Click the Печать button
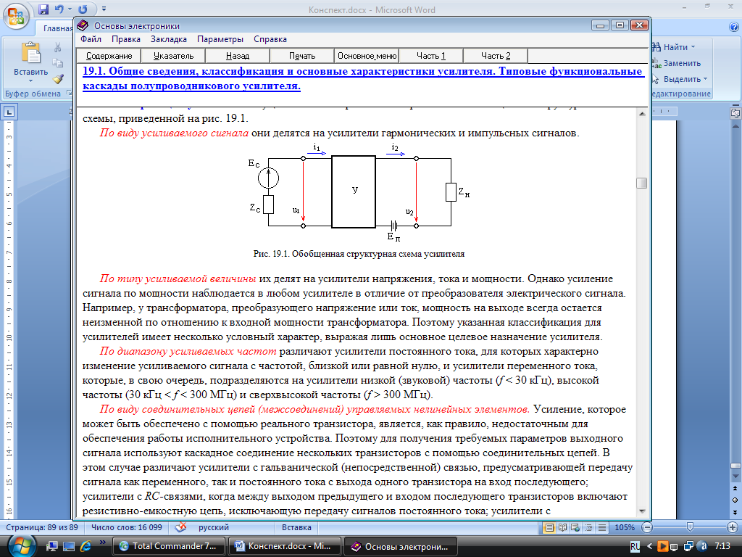This screenshot has height=557, width=742. [302, 56]
